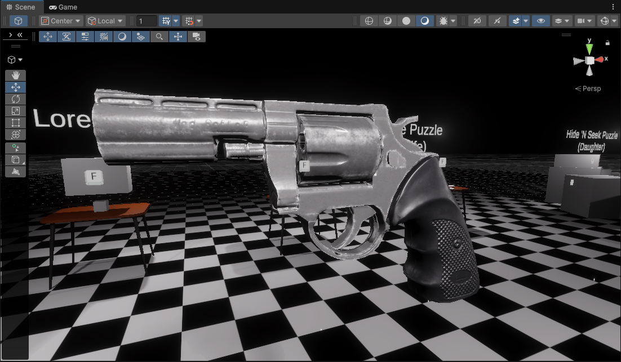This screenshot has width=621, height=362.
Task: Open the tools overlay cube dropdown
Action: [15, 60]
